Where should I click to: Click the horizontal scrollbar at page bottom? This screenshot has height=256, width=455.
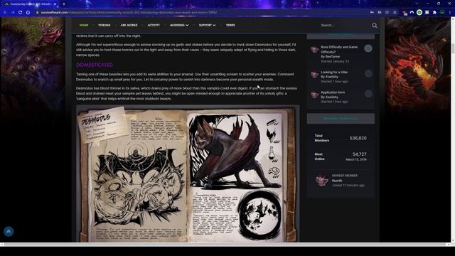coord(225,245)
